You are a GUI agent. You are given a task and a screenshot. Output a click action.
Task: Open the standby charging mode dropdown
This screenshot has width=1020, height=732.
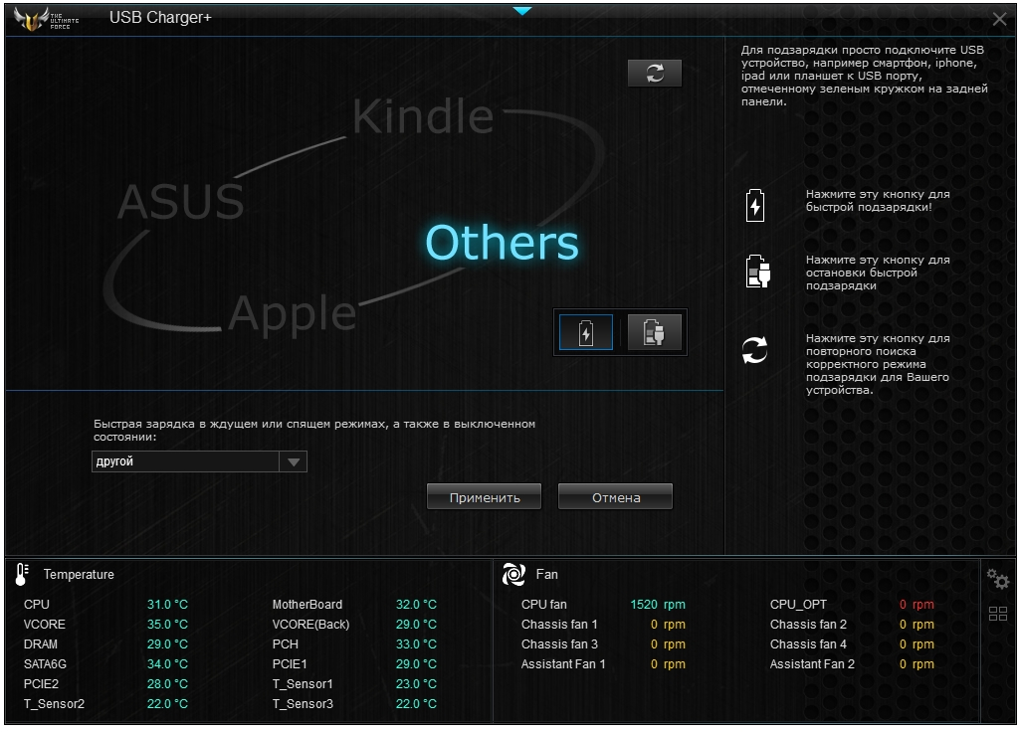(x=293, y=461)
